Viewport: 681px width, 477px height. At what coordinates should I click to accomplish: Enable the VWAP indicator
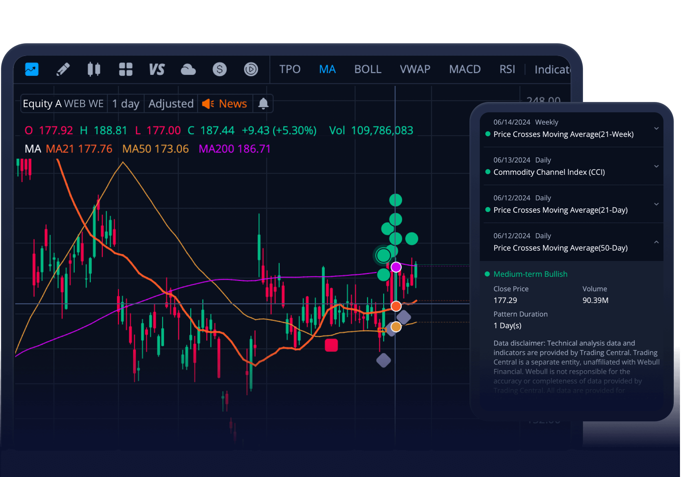[415, 69]
